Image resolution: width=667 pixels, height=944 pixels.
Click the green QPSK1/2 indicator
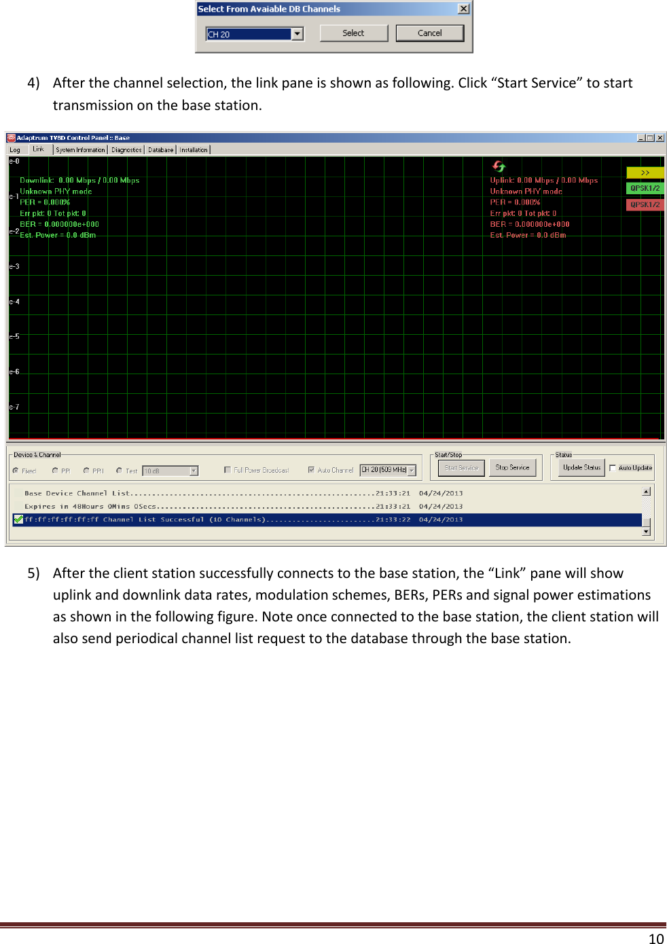(x=645, y=188)
